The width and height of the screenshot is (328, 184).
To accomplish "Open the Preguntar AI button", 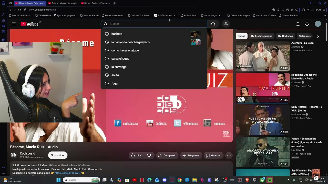I will (191, 155).
